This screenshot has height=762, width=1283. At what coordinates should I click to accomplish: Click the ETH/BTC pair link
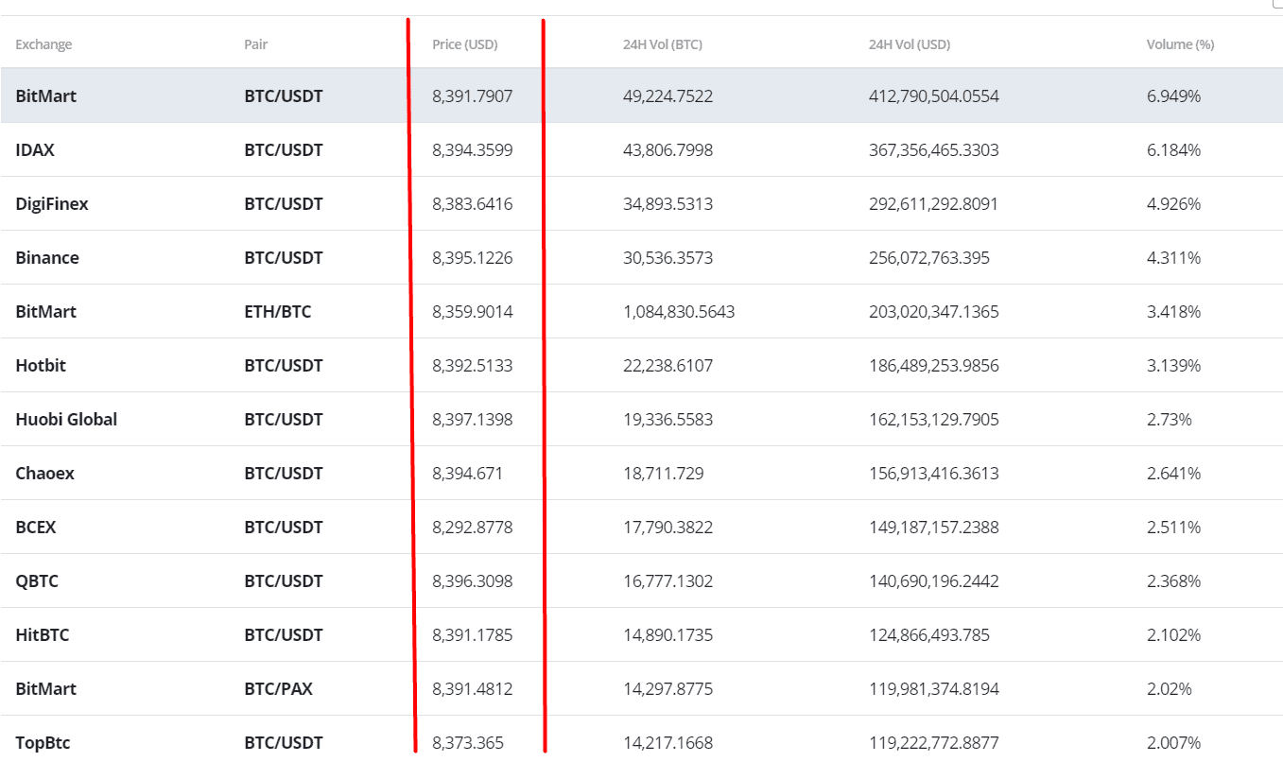tap(277, 312)
